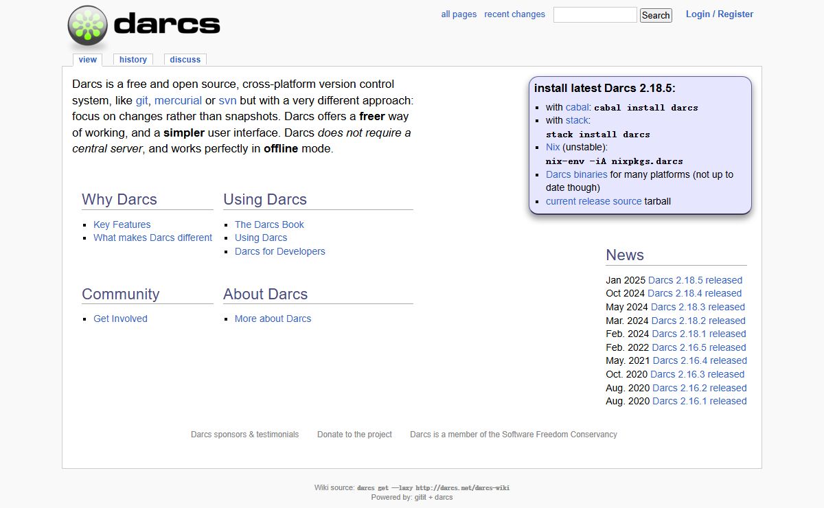The image size is (824, 508).
Task: Open Darcs 2.16.2 released news
Action: point(700,388)
